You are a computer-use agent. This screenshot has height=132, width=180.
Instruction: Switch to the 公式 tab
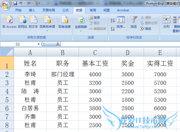[x=66, y=10]
